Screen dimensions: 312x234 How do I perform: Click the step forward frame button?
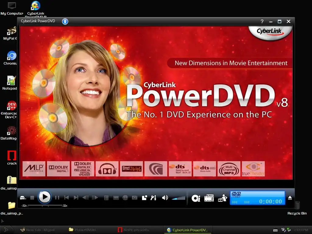click(95, 197)
